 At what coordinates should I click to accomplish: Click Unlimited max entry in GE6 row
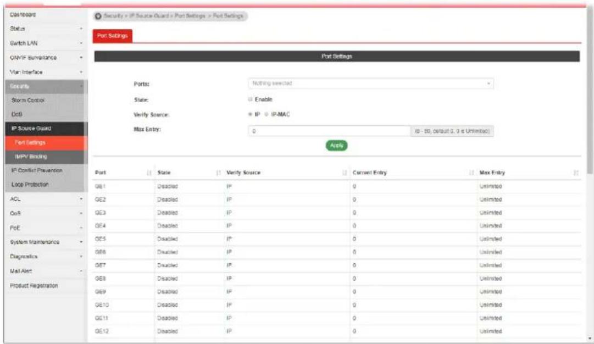click(x=491, y=252)
